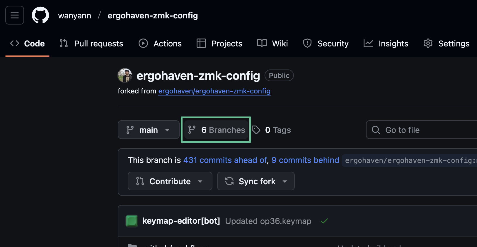Screen dimensions: 477x247
Task: Open the Actions tab
Action: (160, 44)
